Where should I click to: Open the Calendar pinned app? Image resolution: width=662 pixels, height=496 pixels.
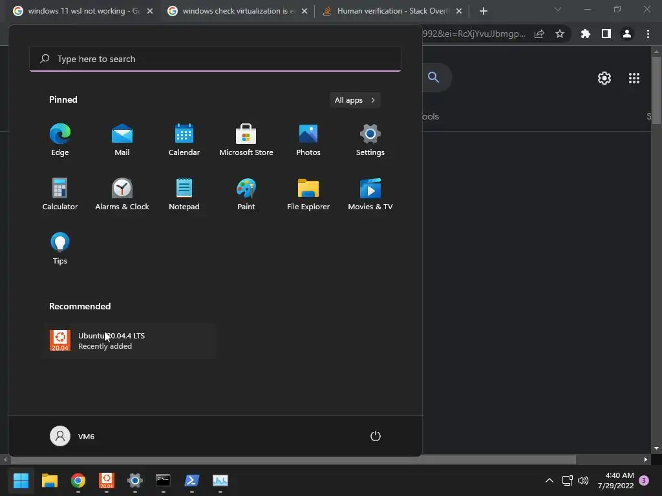pos(184,140)
